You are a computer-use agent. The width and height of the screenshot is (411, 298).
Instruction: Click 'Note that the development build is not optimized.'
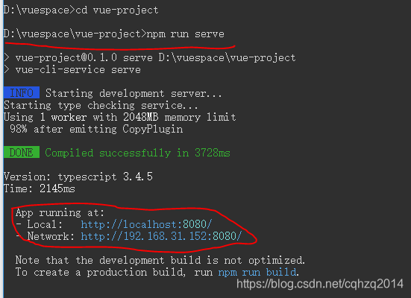(x=160, y=260)
